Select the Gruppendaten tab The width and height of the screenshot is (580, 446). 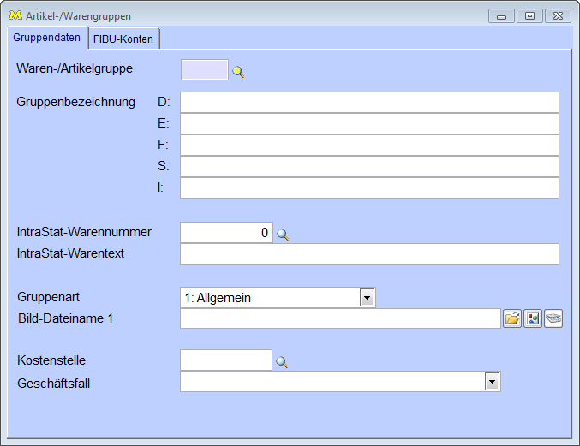(47, 38)
